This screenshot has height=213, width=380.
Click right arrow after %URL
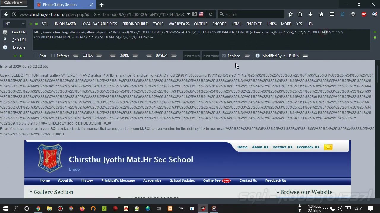click(135, 56)
